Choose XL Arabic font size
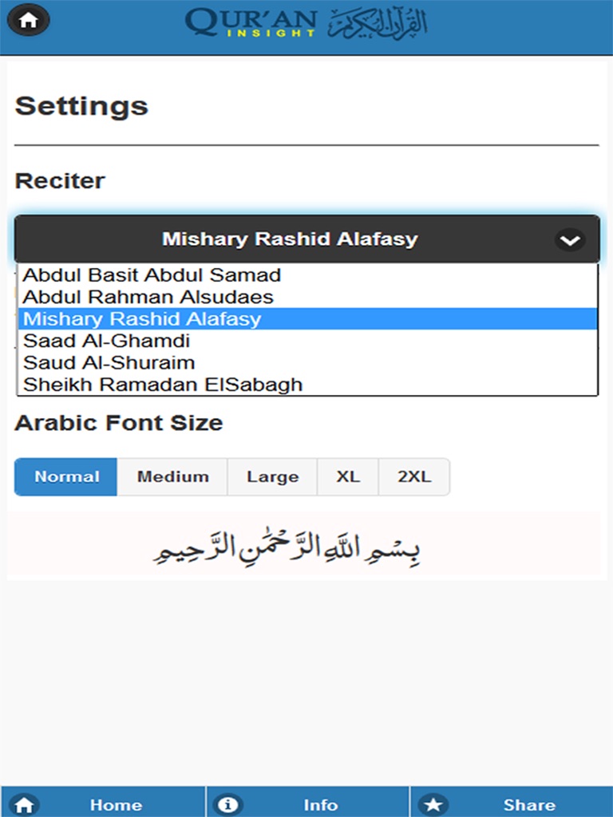Screen dimensions: 613x817 tap(348, 477)
